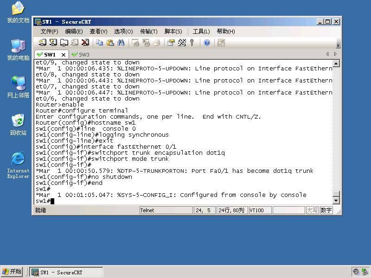Image resolution: width=371 pixels, height=278 pixels.
Task: Click the grayed last toolbar icon
Action: (x=221, y=43)
